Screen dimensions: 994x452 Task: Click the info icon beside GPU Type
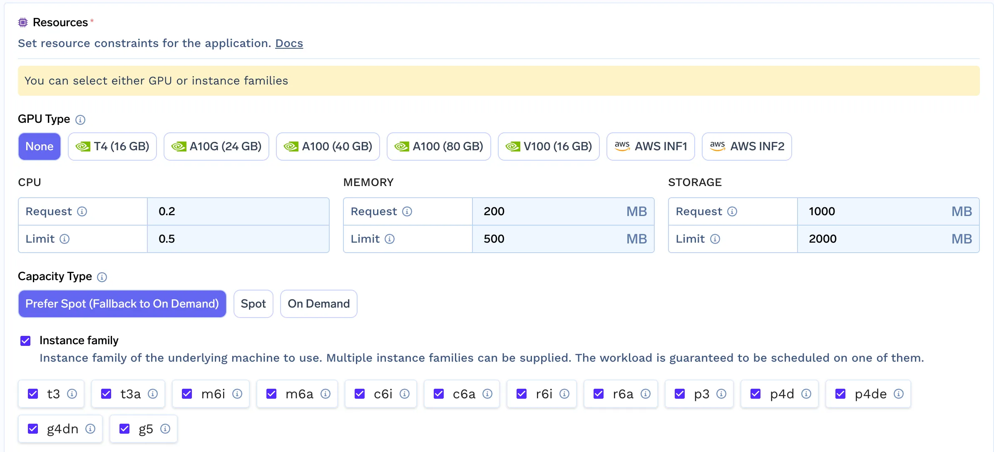click(x=80, y=120)
